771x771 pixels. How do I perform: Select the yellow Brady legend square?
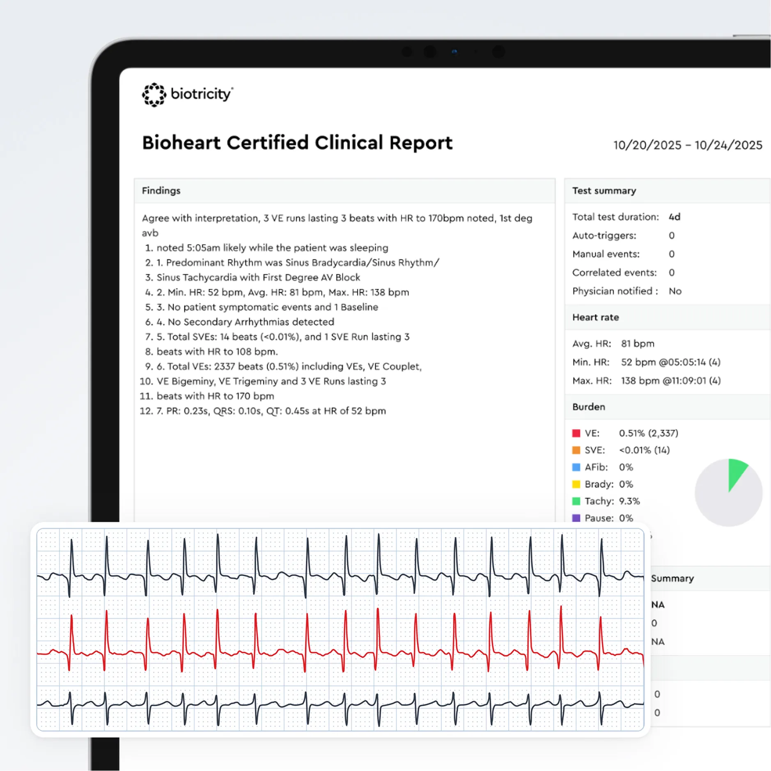coord(576,484)
